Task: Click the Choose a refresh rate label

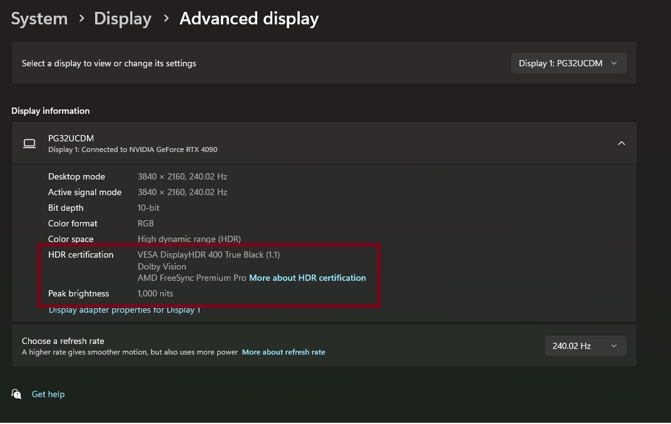Action: coord(63,341)
